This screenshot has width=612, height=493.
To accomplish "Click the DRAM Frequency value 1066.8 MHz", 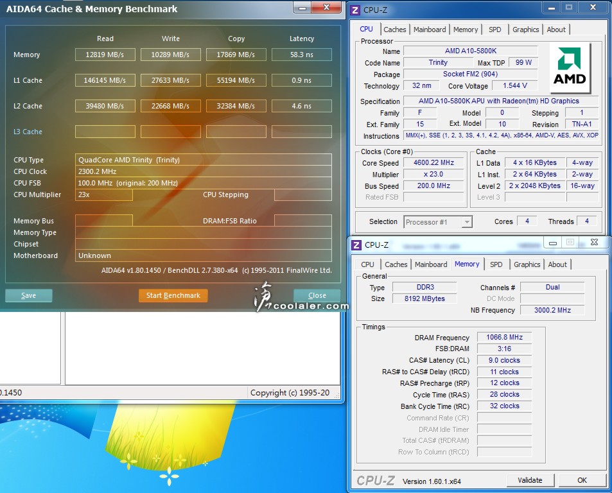I will click(x=504, y=337).
